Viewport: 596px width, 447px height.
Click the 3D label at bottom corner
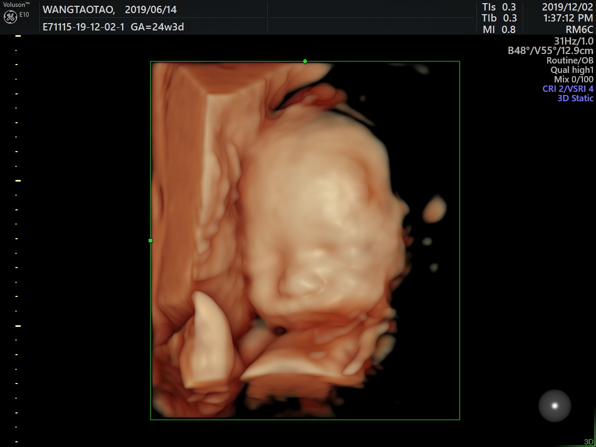(589, 442)
